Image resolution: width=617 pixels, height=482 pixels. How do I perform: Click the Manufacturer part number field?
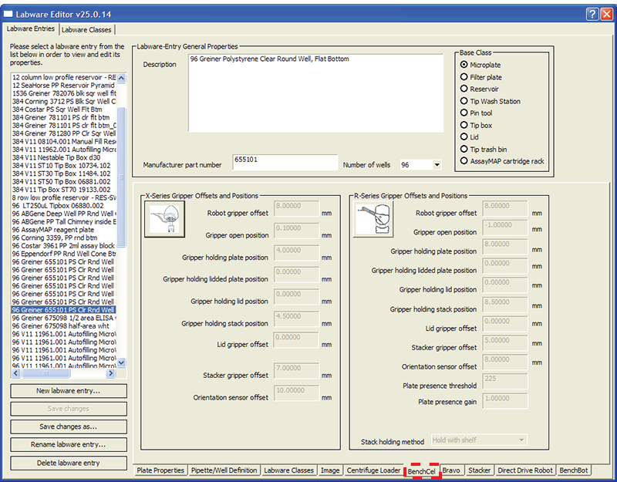click(285, 164)
